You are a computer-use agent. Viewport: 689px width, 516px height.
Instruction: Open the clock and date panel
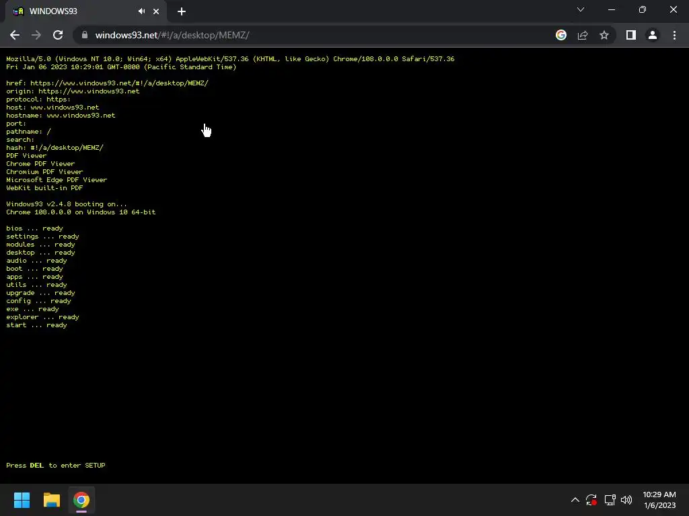click(659, 500)
